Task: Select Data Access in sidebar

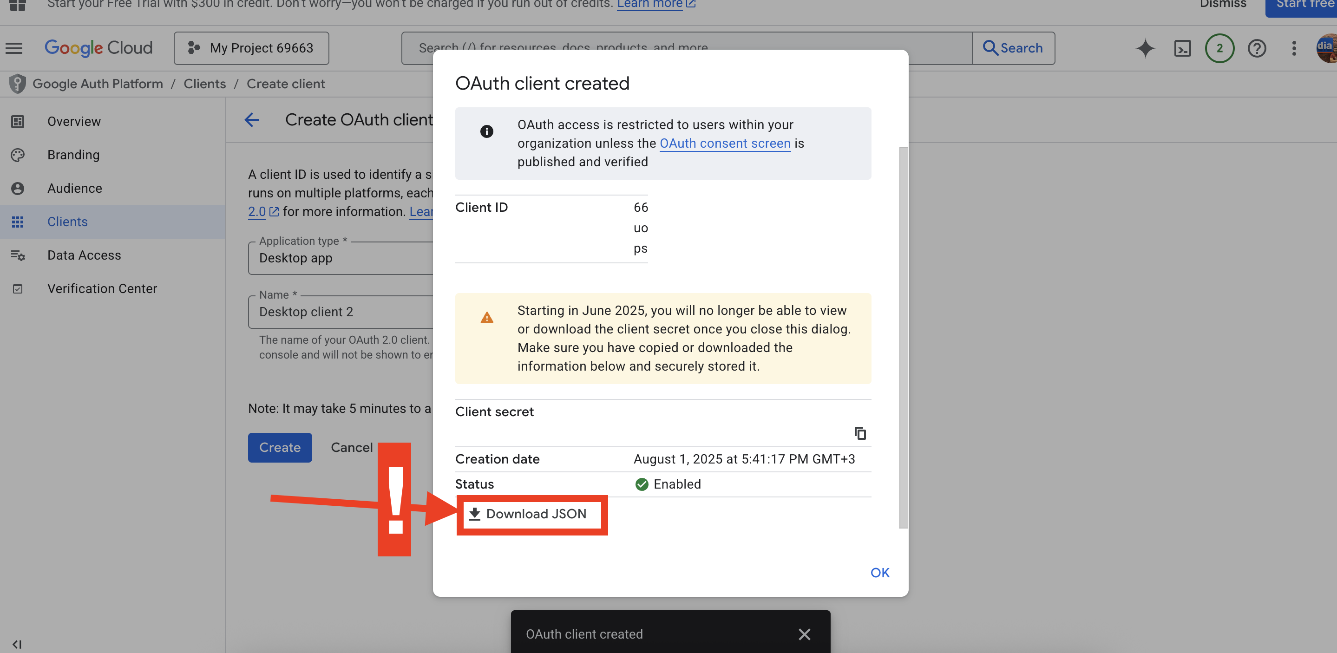Action: [x=84, y=255]
